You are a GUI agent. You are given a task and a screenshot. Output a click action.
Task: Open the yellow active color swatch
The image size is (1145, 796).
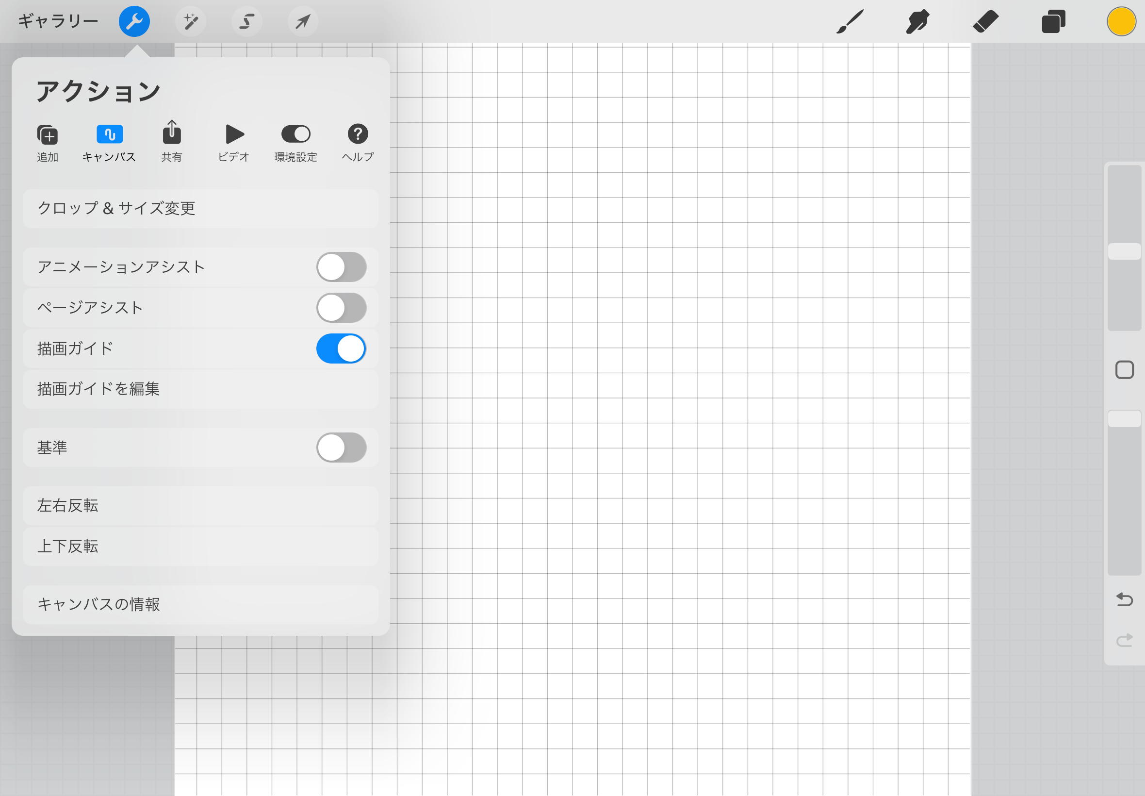point(1121,21)
